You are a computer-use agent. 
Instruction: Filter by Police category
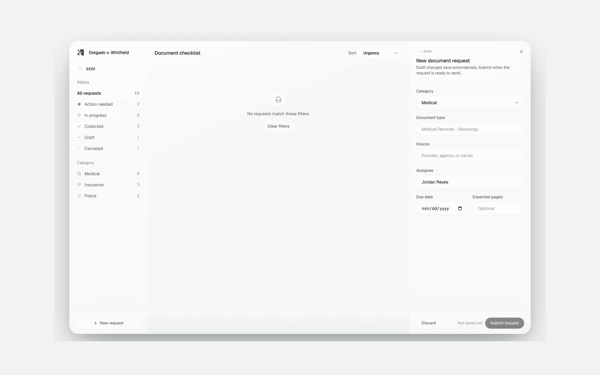(x=108, y=196)
